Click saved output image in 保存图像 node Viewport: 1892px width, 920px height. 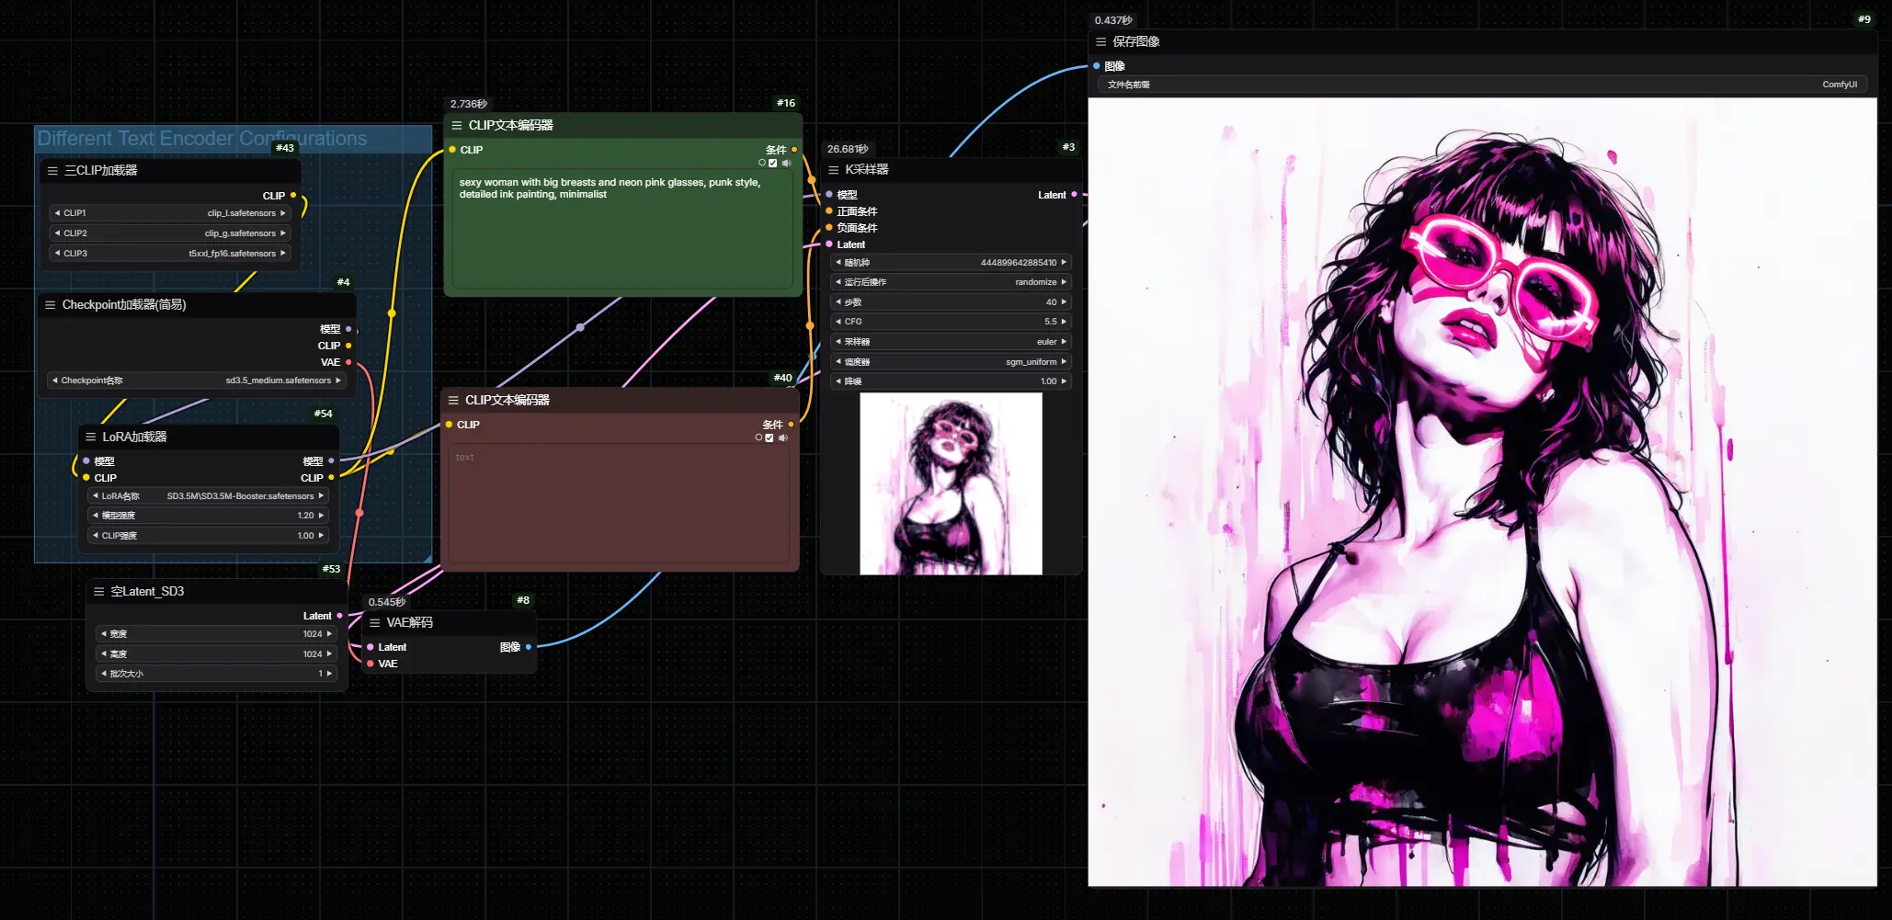point(1482,493)
